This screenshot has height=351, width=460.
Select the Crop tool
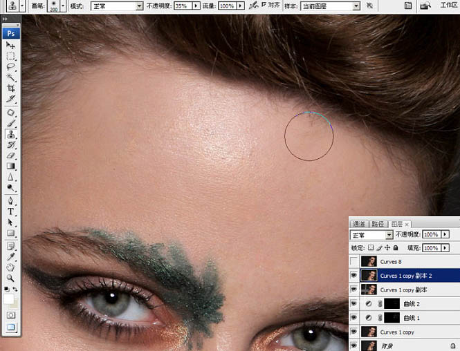coord(11,88)
